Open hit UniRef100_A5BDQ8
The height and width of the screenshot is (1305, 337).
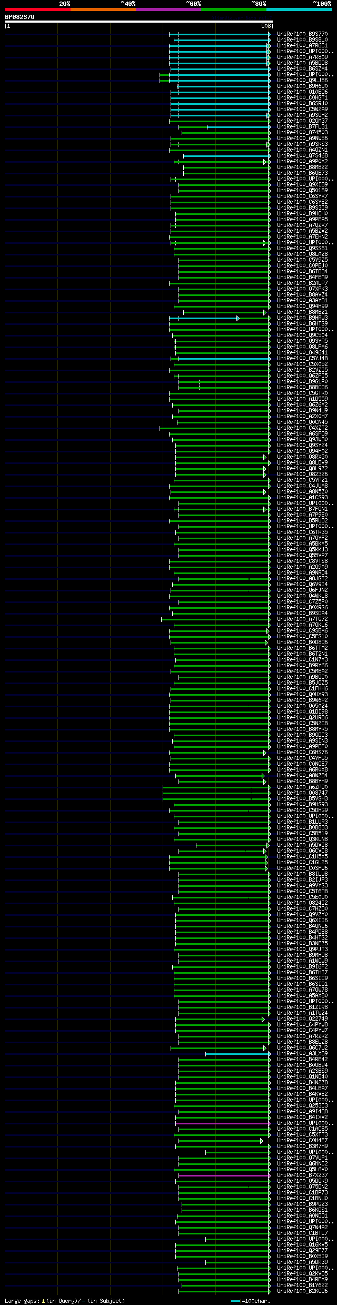point(302,63)
